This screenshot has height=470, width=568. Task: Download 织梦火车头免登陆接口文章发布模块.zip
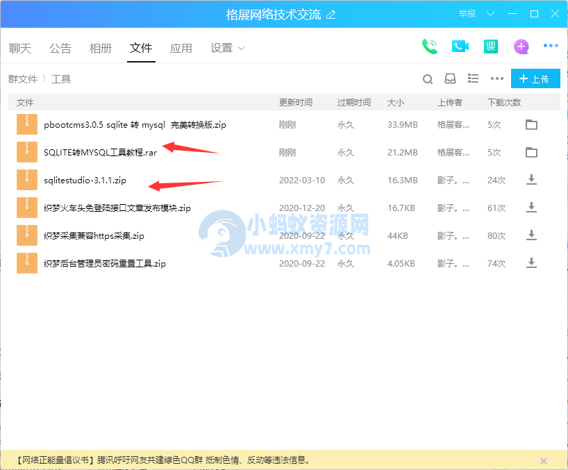(x=531, y=208)
